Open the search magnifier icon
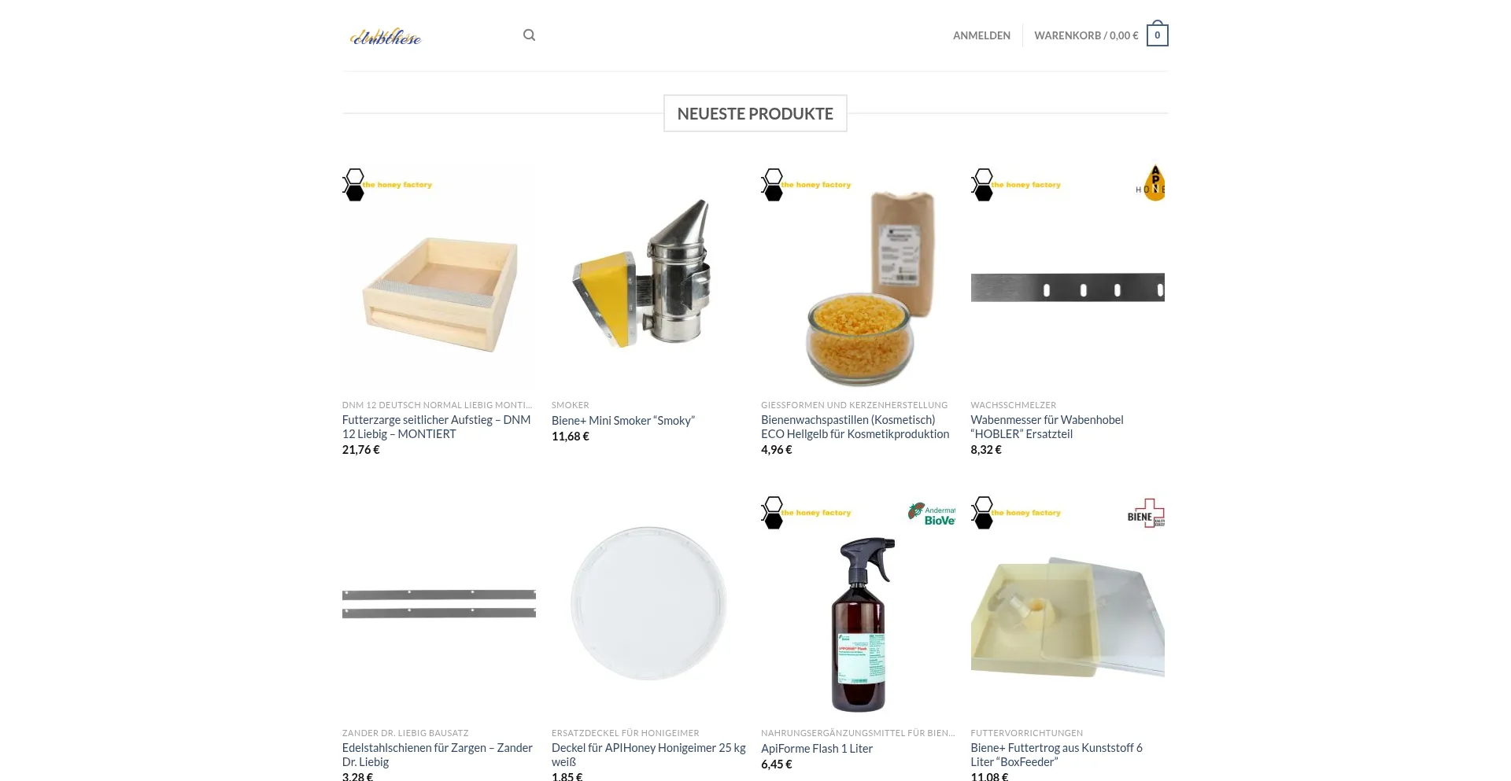This screenshot has width=1511, height=781. pos(529,35)
